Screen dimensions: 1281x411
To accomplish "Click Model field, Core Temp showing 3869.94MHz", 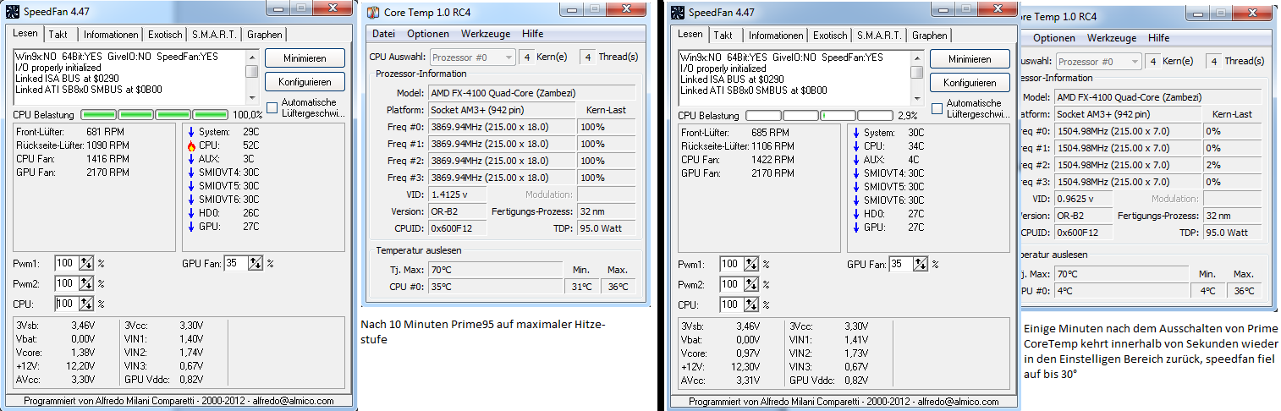I will click(x=531, y=92).
